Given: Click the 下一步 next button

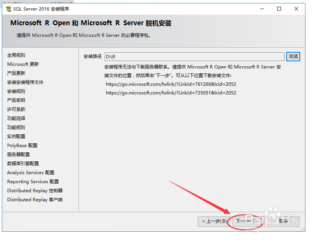Looking at the screenshot, I should 248,221.
